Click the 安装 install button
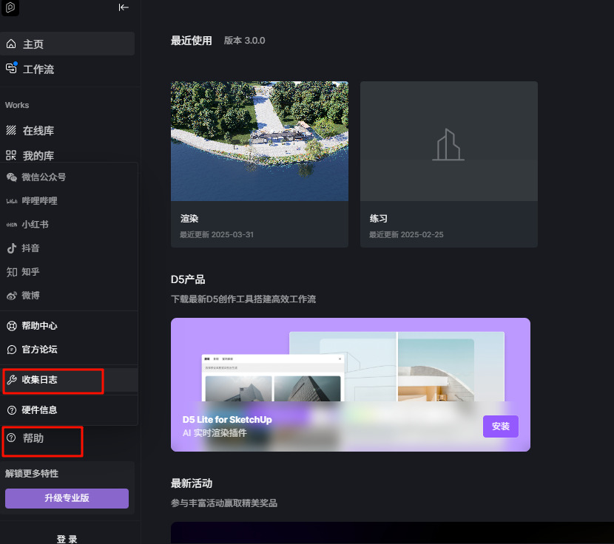Screen dimensions: 614x544 tap(500, 426)
